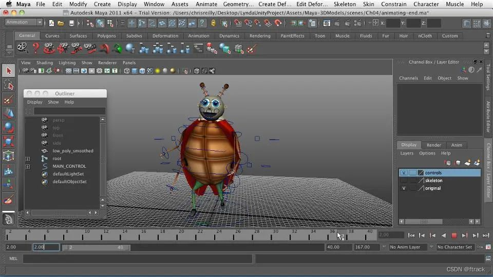This screenshot has height=277, width=493.
Task: Click the question mark selection mask icon
Action: (x=202, y=23)
